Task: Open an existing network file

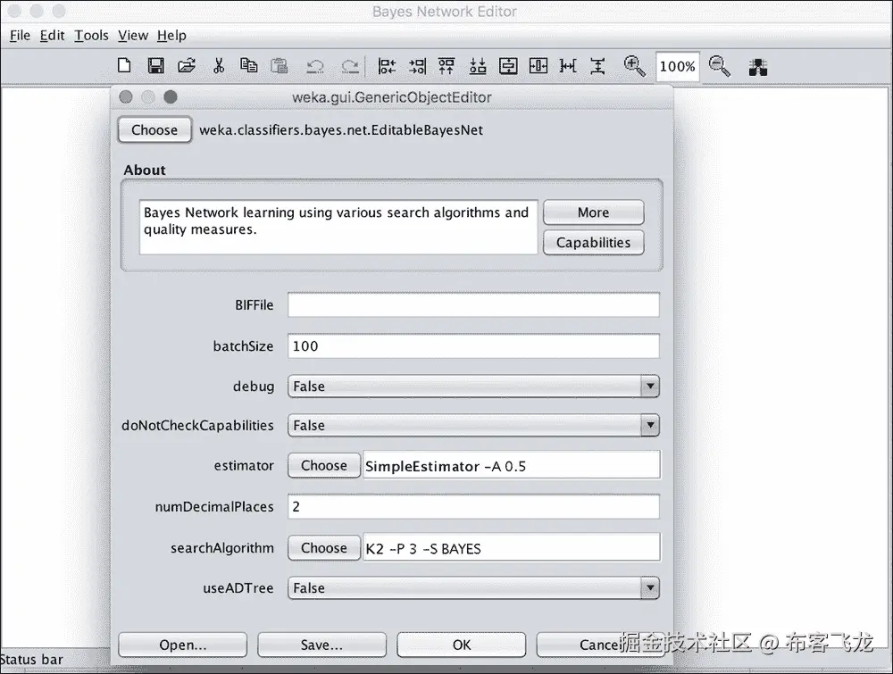Action: point(187,65)
